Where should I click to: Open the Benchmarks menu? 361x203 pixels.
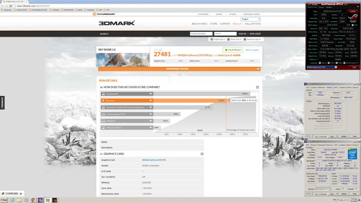click(199, 24)
